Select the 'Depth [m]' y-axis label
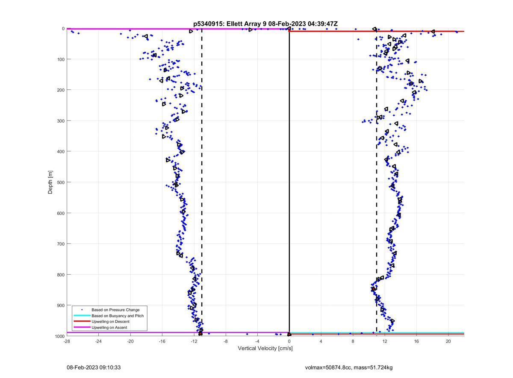513x378 pixels. click(50, 182)
